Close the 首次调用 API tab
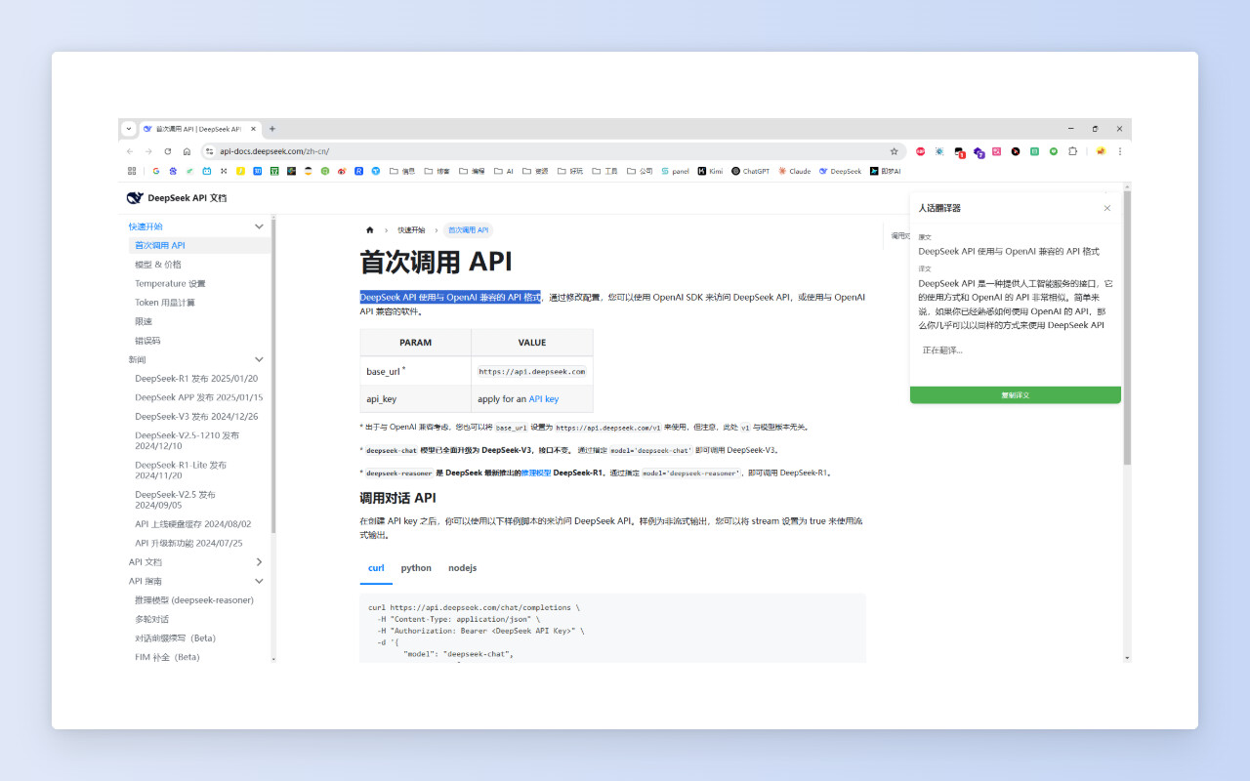The image size is (1250, 781). [254, 129]
